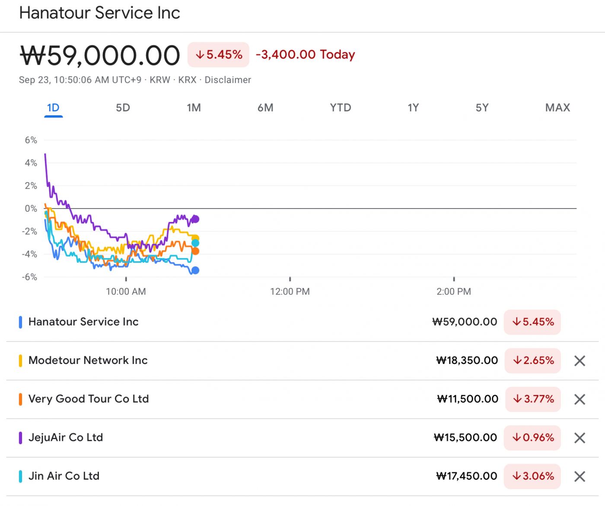This screenshot has width=605, height=506.
Task: Select the 6M time range tab
Action: click(265, 108)
